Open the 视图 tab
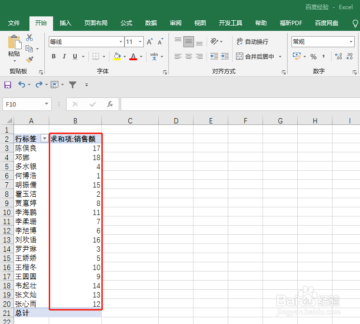 coord(200,23)
